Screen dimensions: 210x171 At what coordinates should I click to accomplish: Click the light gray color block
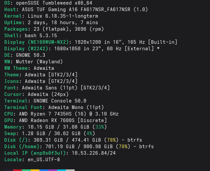coord(70,170)
